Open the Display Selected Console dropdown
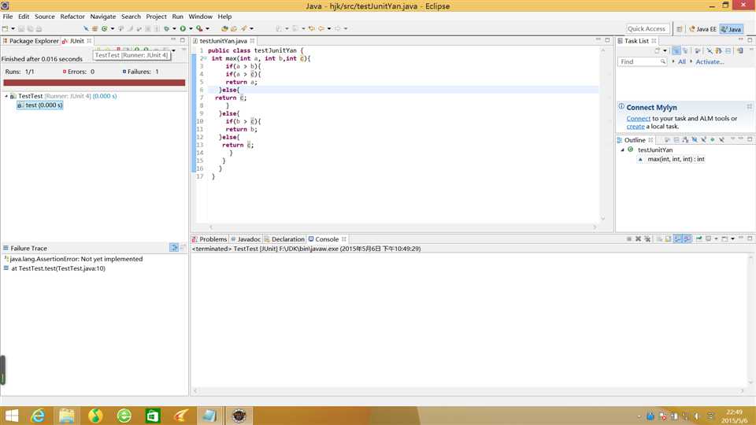The height and width of the screenshot is (425, 756). click(716, 238)
